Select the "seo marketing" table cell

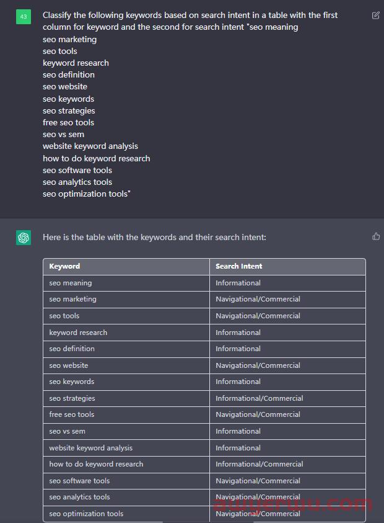(x=73, y=299)
